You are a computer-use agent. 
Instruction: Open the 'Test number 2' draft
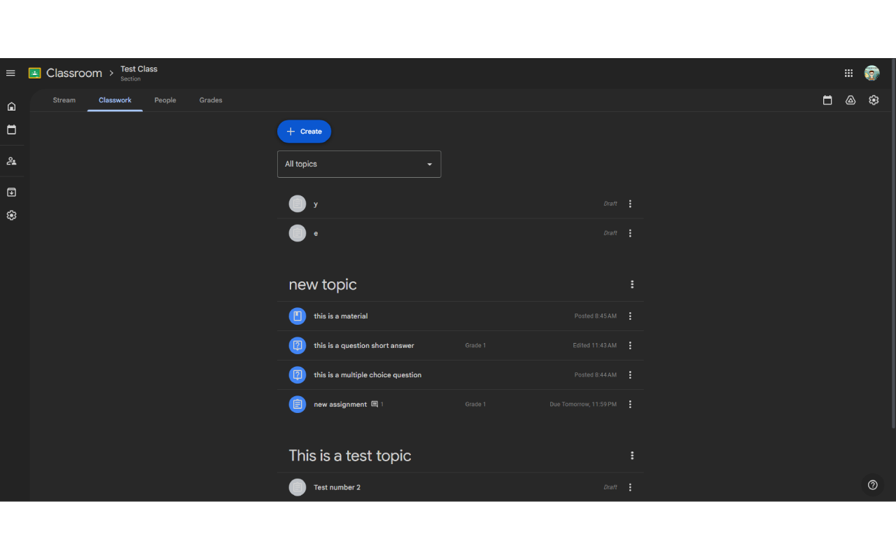337,487
